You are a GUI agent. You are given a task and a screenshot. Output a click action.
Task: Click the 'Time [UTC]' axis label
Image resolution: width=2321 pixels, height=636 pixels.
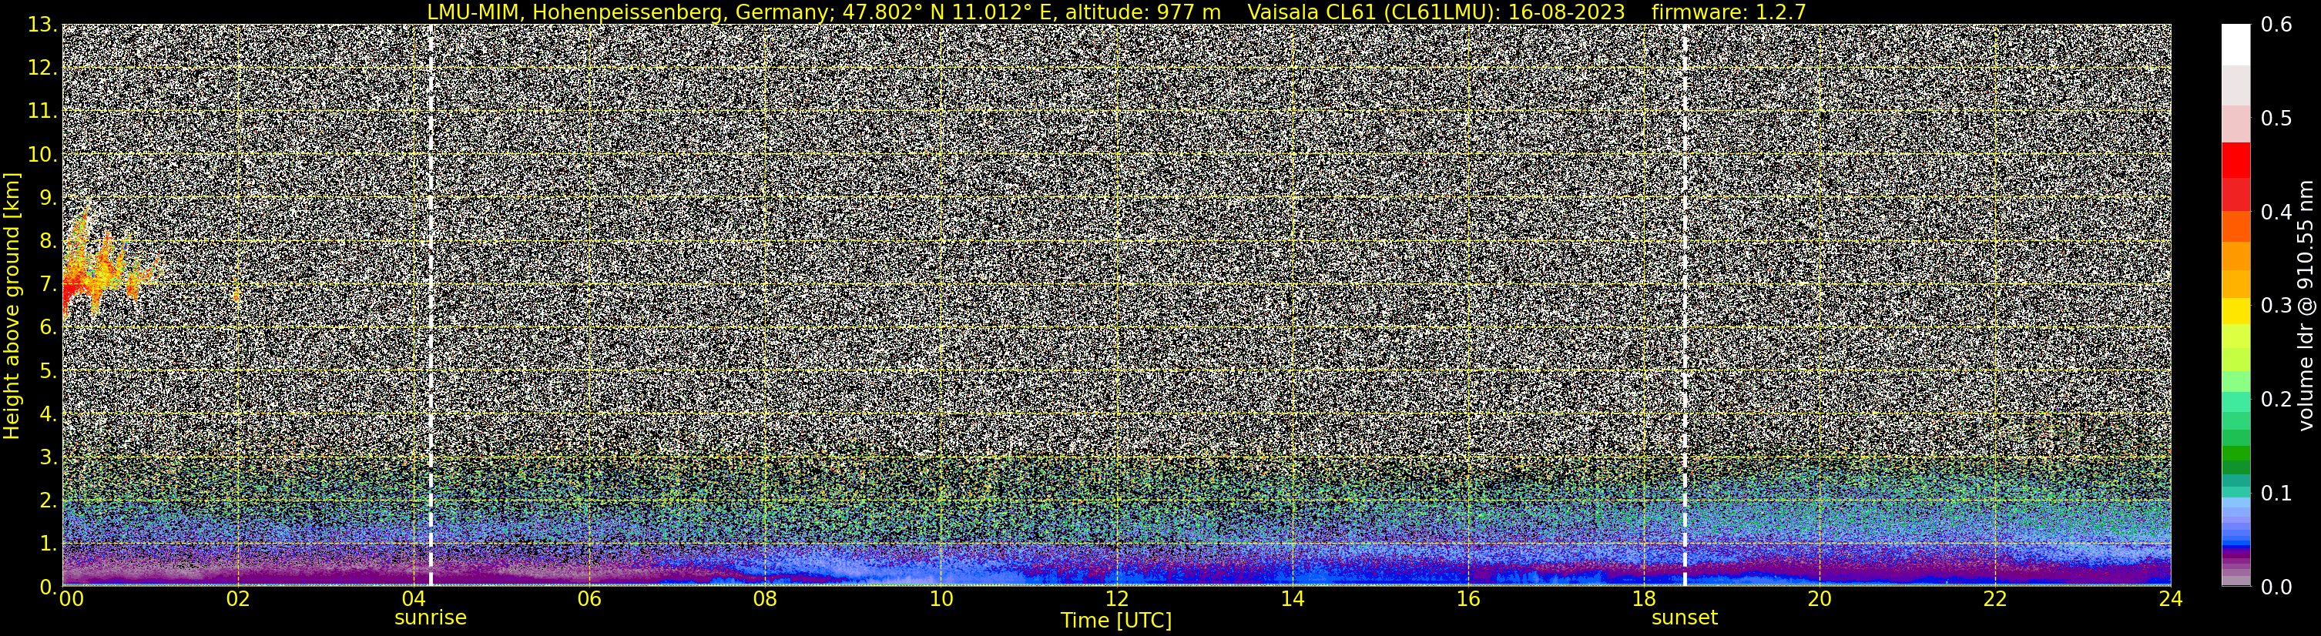pos(1115,620)
